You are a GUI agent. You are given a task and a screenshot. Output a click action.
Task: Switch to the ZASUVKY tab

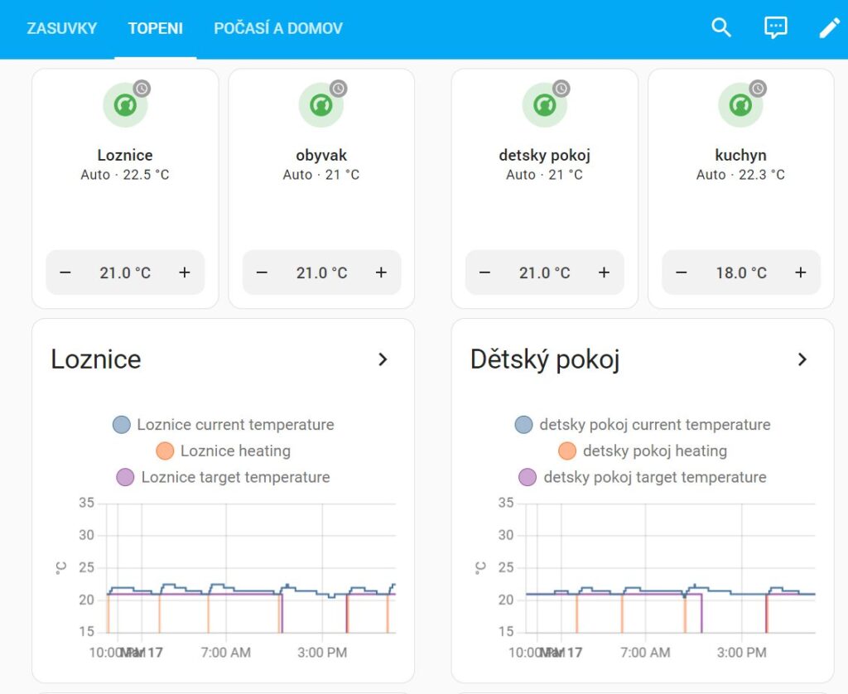coord(61,28)
